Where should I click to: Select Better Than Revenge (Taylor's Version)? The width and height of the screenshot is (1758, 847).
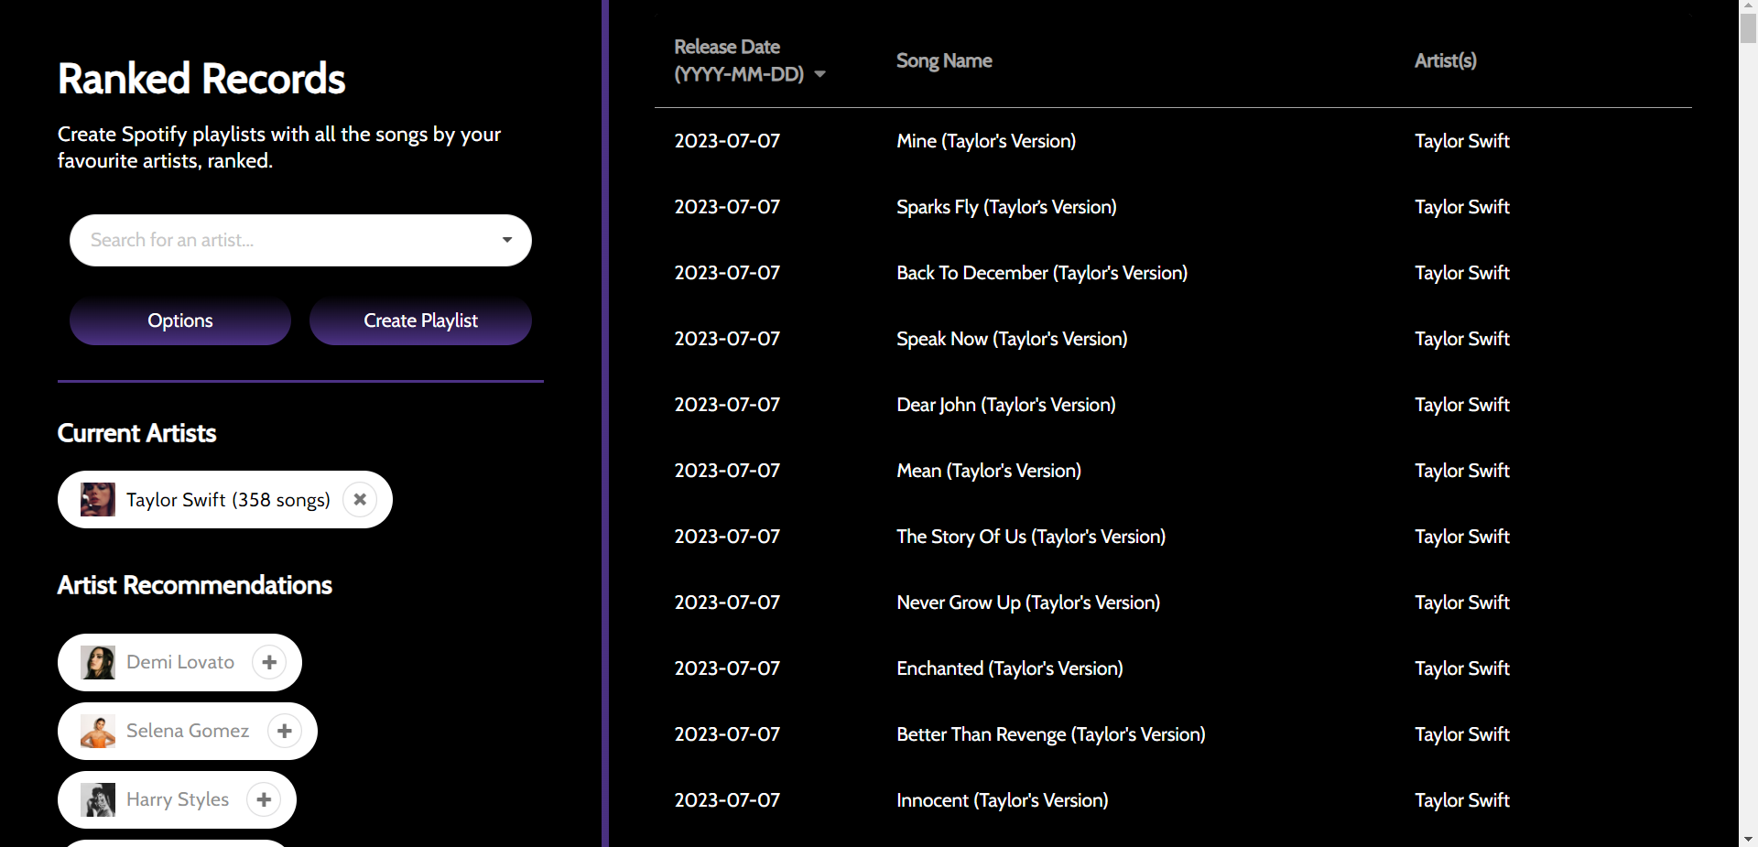(x=1051, y=734)
